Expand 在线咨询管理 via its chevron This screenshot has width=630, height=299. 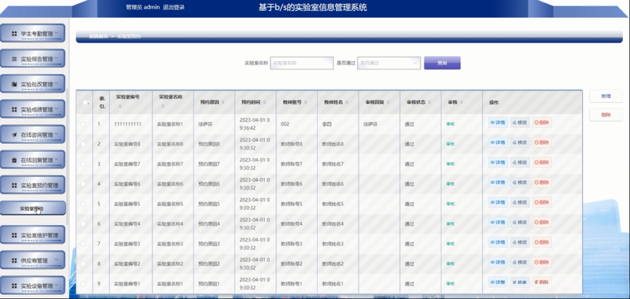56,134
